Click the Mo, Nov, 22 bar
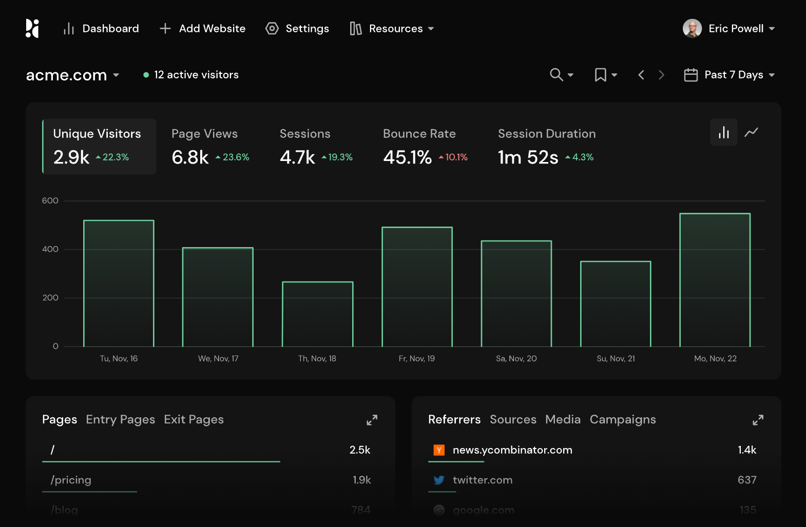Screen dimensions: 806x527 [715, 280]
